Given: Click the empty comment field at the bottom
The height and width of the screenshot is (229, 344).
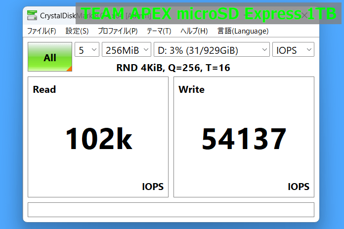Looking at the screenshot, I should (x=171, y=210).
